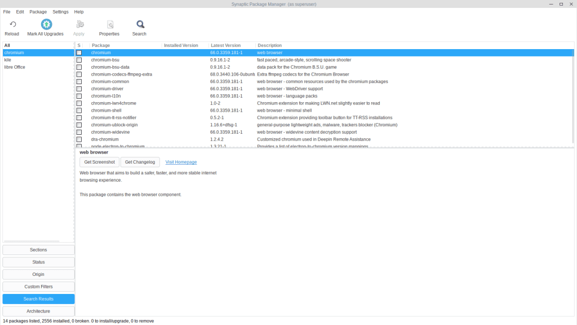The image size is (577, 325).
Task: Toggle checkbox for chromium-lwn4chrome
Action: pyautogui.click(x=79, y=103)
